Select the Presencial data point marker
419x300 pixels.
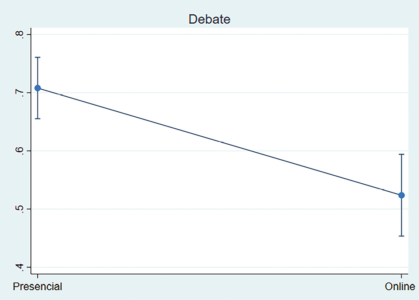37,88
